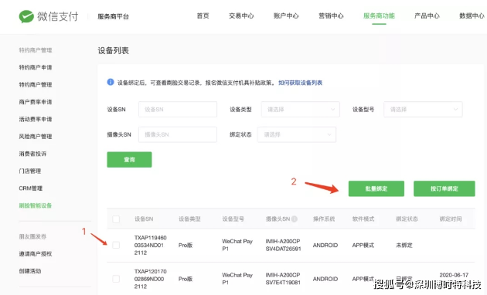487x295 pixels.
Task: Open the 设备型号 dropdown
Action: pyautogui.click(x=423, y=110)
